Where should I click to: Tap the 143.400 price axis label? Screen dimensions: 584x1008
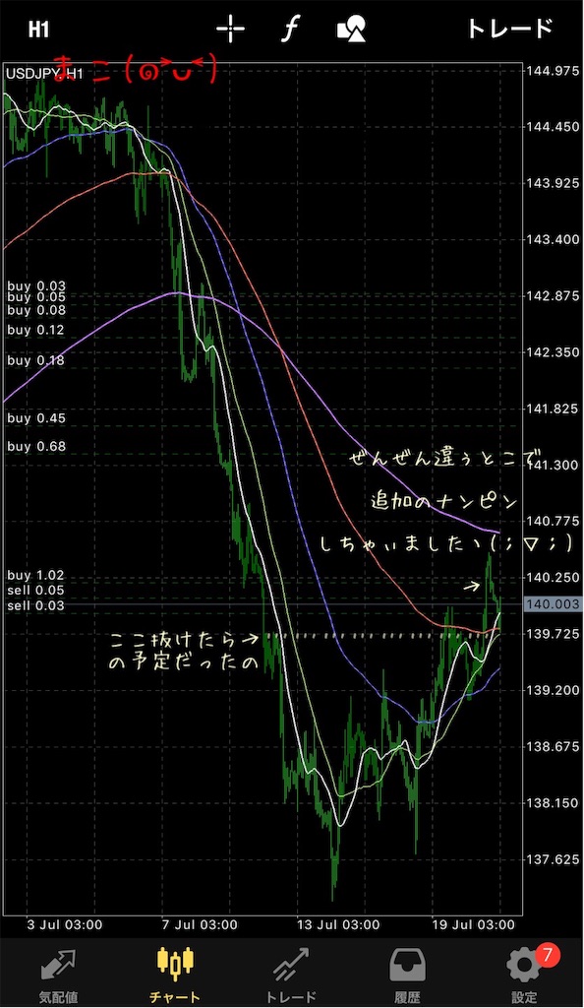tap(553, 240)
